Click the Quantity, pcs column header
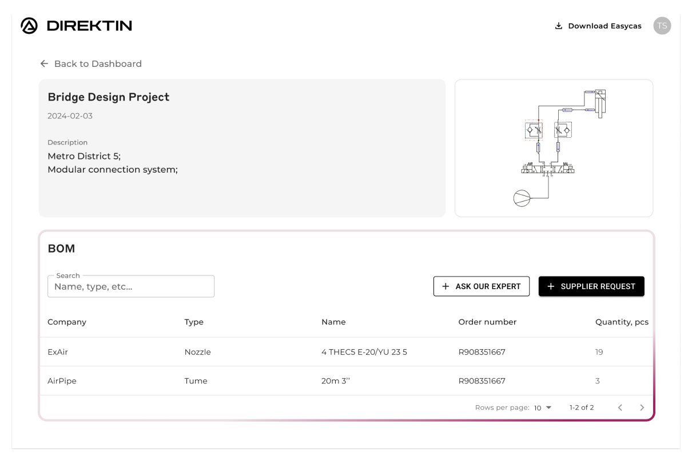The image size is (692, 460). point(622,322)
